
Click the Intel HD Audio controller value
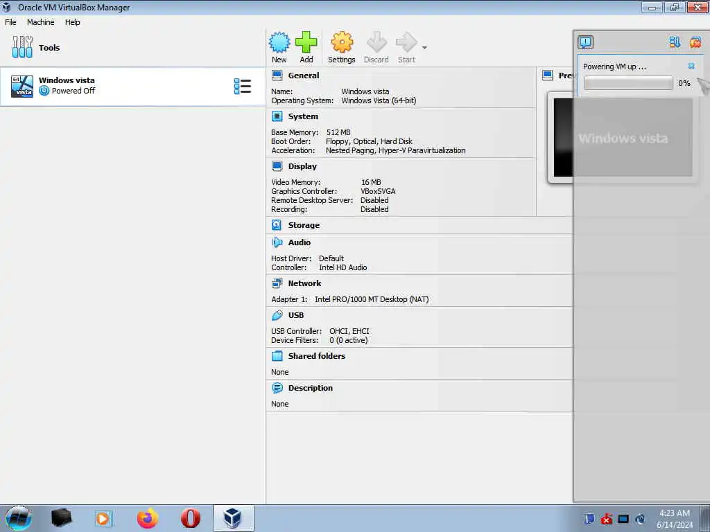343,267
